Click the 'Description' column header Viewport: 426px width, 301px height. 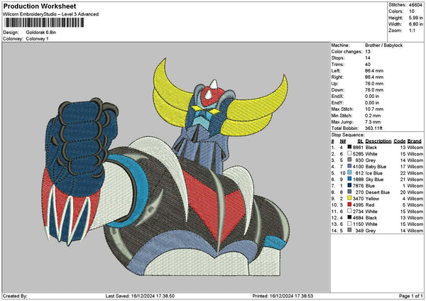pos(378,141)
